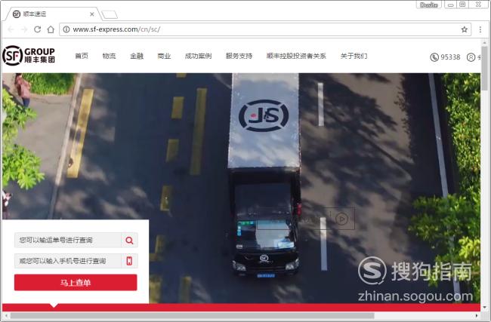Select the 顺丰速运 tab
Image resolution: width=491 pixels, height=322 pixels.
coord(51,14)
